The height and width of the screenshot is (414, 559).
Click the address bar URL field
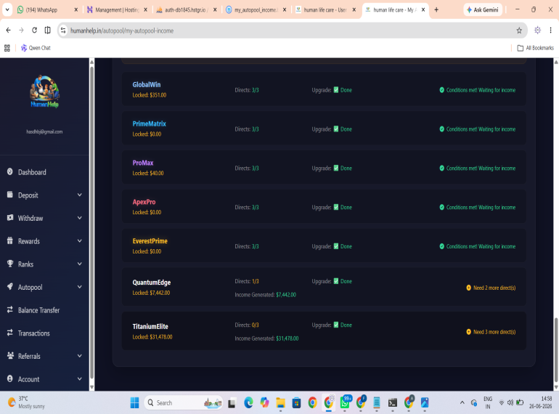[x=287, y=31]
